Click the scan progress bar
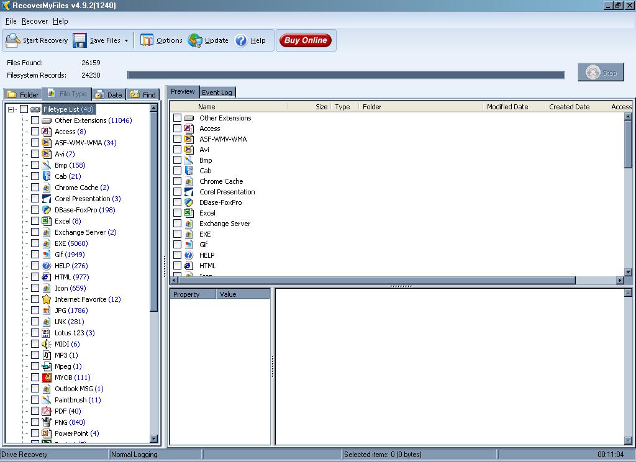 (346, 75)
